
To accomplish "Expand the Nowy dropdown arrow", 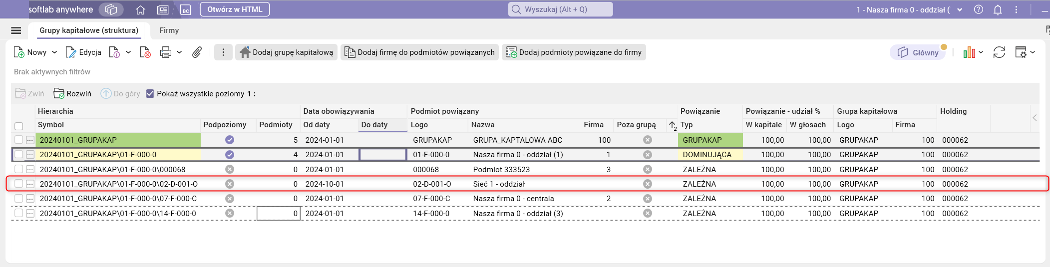I will (54, 52).
